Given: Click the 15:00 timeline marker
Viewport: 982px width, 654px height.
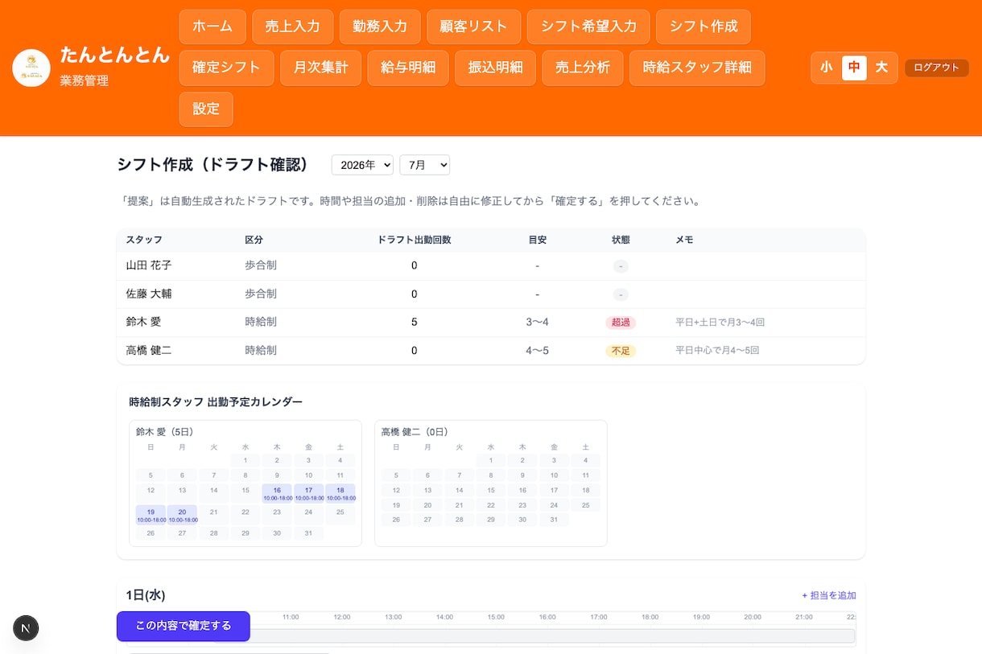Looking at the screenshot, I should tap(496, 617).
